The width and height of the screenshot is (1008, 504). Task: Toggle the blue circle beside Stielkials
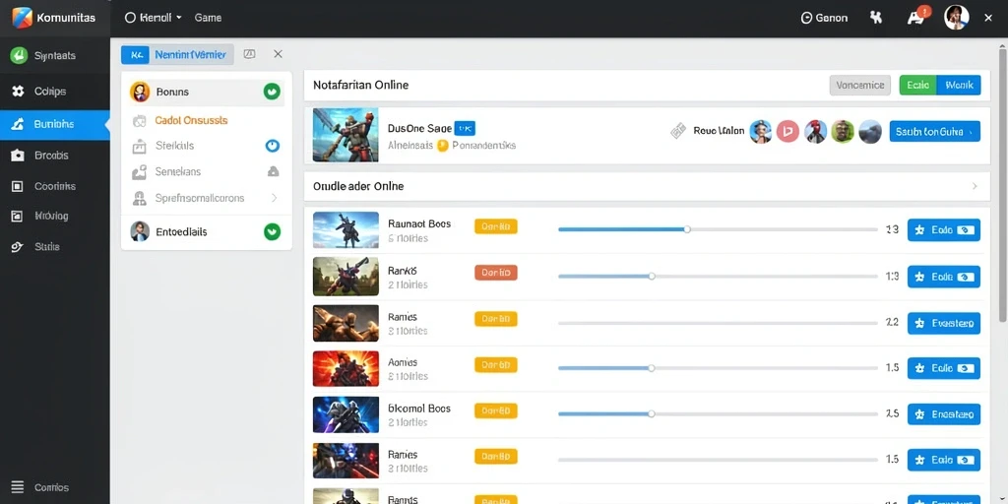pyautogui.click(x=273, y=146)
